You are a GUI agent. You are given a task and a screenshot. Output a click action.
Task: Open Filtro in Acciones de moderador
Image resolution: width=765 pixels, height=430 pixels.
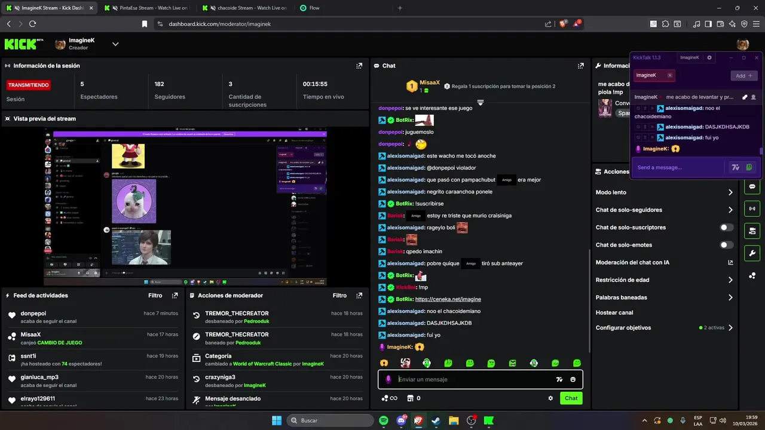[339, 296]
